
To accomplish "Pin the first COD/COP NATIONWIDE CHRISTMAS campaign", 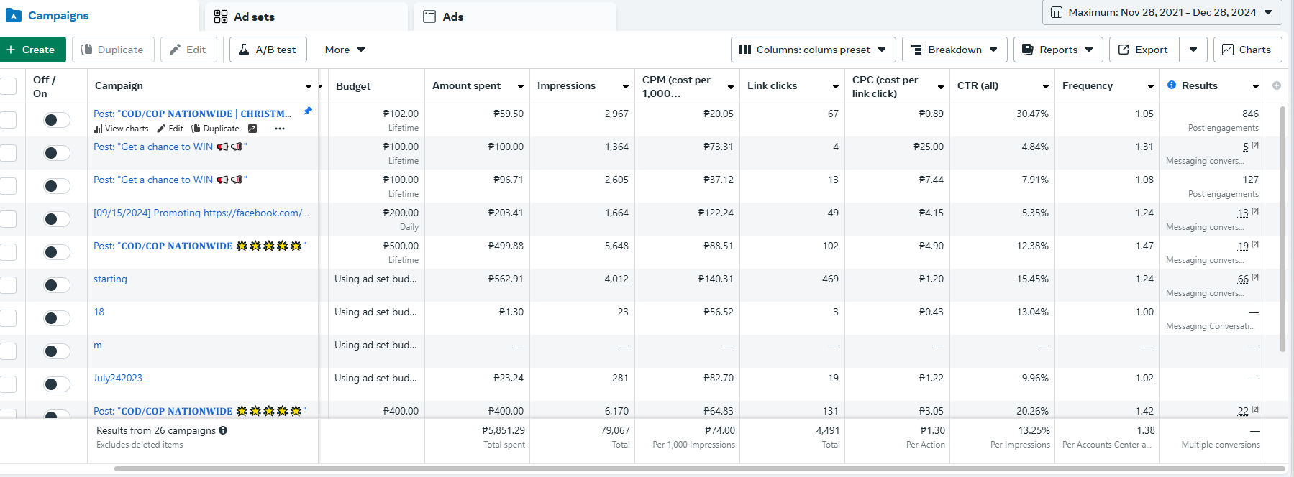I will (x=308, y=111).
